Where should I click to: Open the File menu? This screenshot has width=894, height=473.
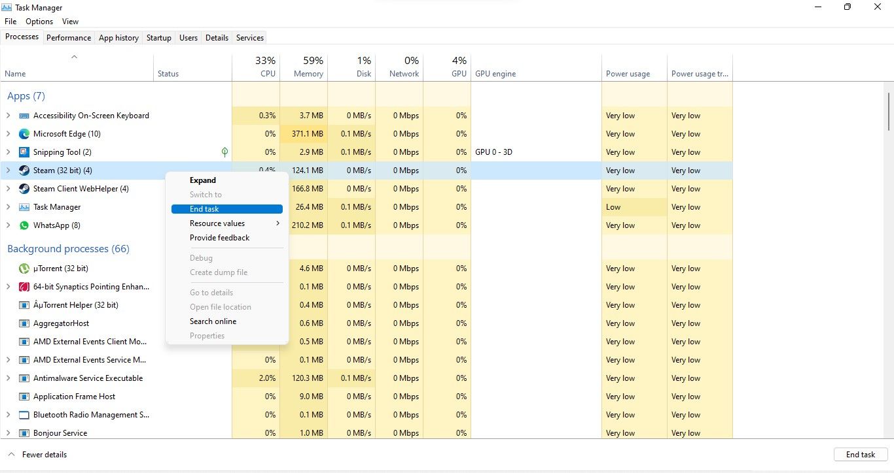coord(10,22)
